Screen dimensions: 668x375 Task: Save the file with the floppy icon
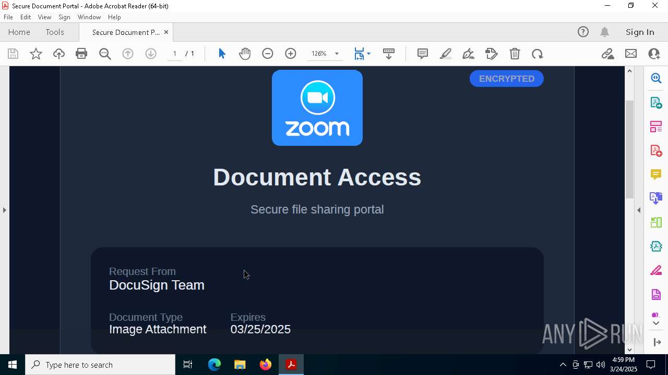point(13,54)
